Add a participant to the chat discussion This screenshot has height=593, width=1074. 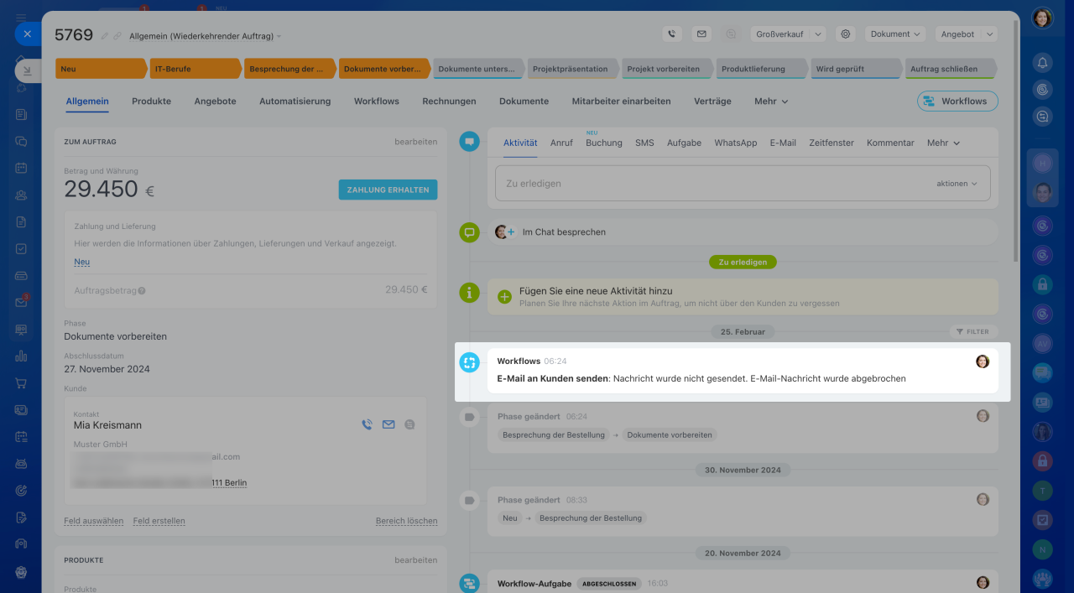point(511,232)
